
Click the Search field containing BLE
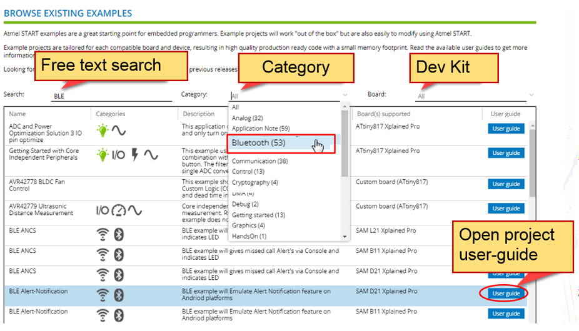pyautogui.click(x=111, y=96)
